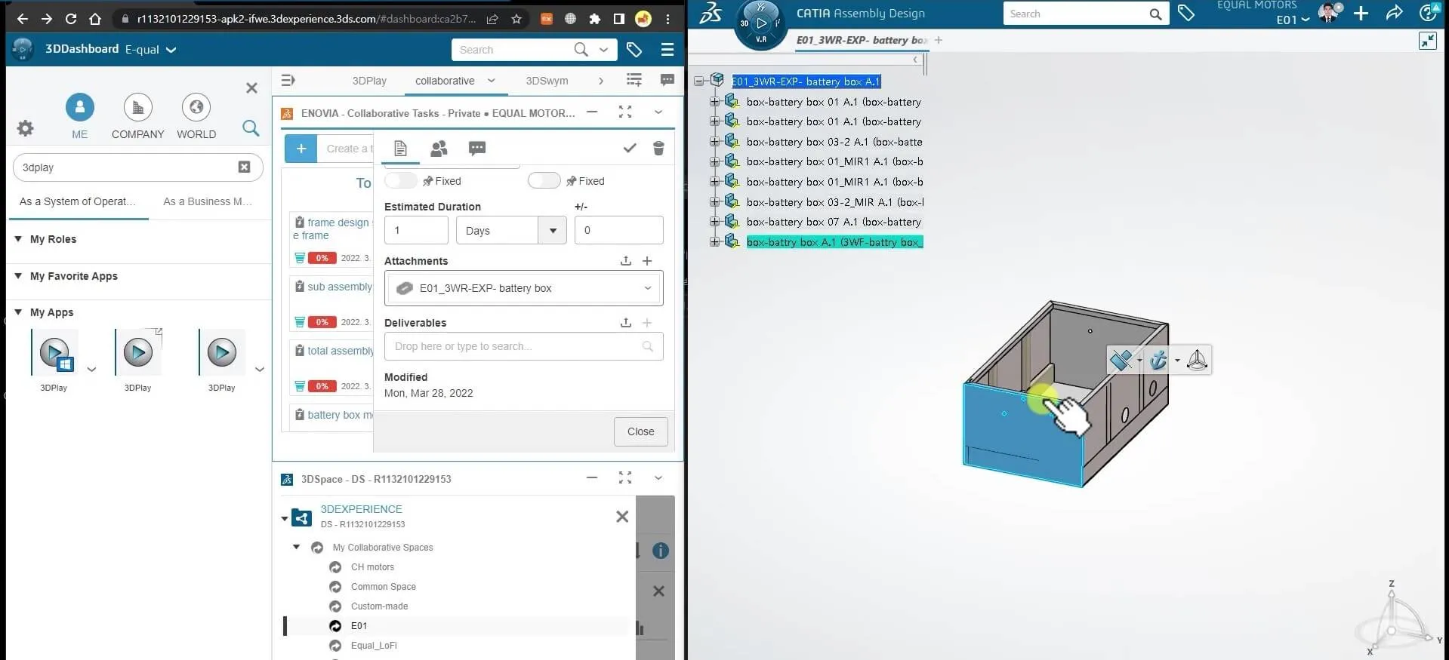Viewport: 1449px width, 660px height.
Task: Collapse the My Favorite Apps section
Action: [x=18, y=275]
